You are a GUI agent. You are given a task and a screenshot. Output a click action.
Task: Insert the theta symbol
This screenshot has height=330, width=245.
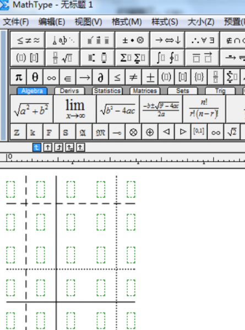point(35,77)
